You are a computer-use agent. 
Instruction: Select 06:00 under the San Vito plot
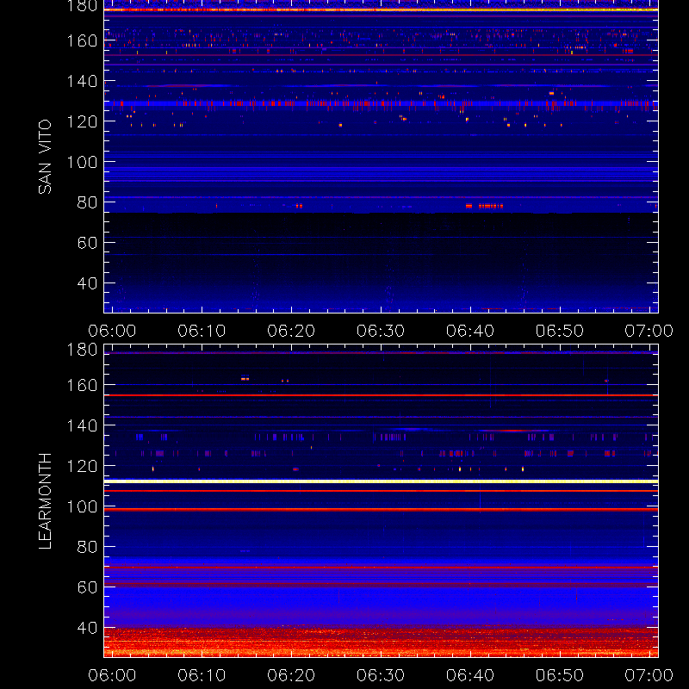tap(112, 331)
